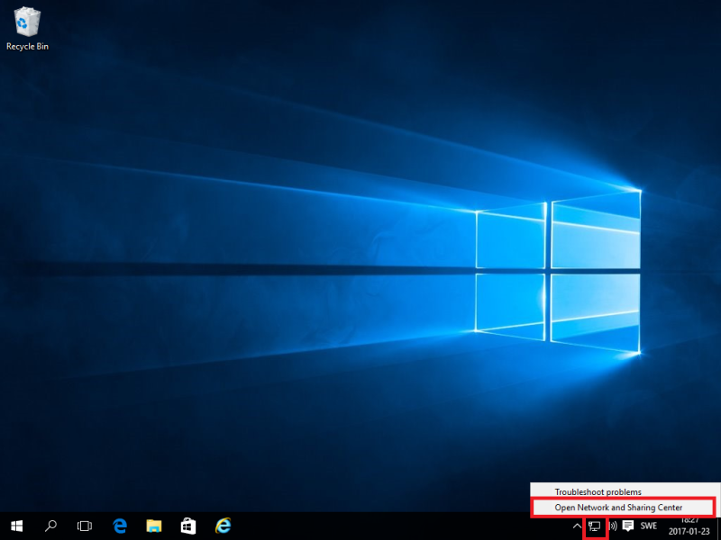The image size is (721, 540).
Task: Select Open Network and Sharing Center
Action: point(619,508)
